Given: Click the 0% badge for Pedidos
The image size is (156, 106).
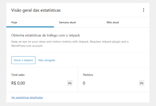Looking at the screenshot, I should (x=141, y=83).
